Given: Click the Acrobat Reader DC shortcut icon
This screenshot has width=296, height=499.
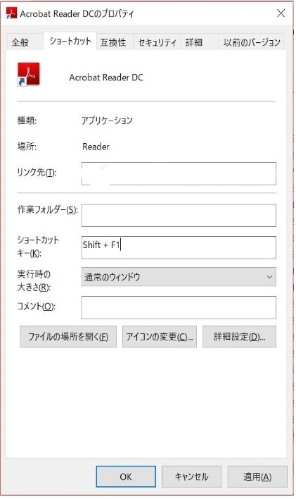Looking at the screenshot, I should [x=29, y=75].
